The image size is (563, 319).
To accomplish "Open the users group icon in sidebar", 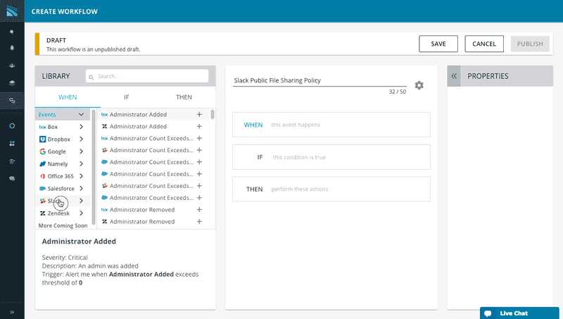I will point(12,65).
